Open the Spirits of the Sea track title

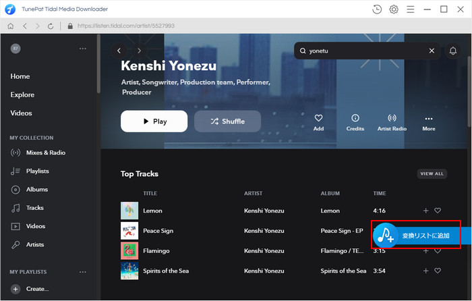coord(166,271)
